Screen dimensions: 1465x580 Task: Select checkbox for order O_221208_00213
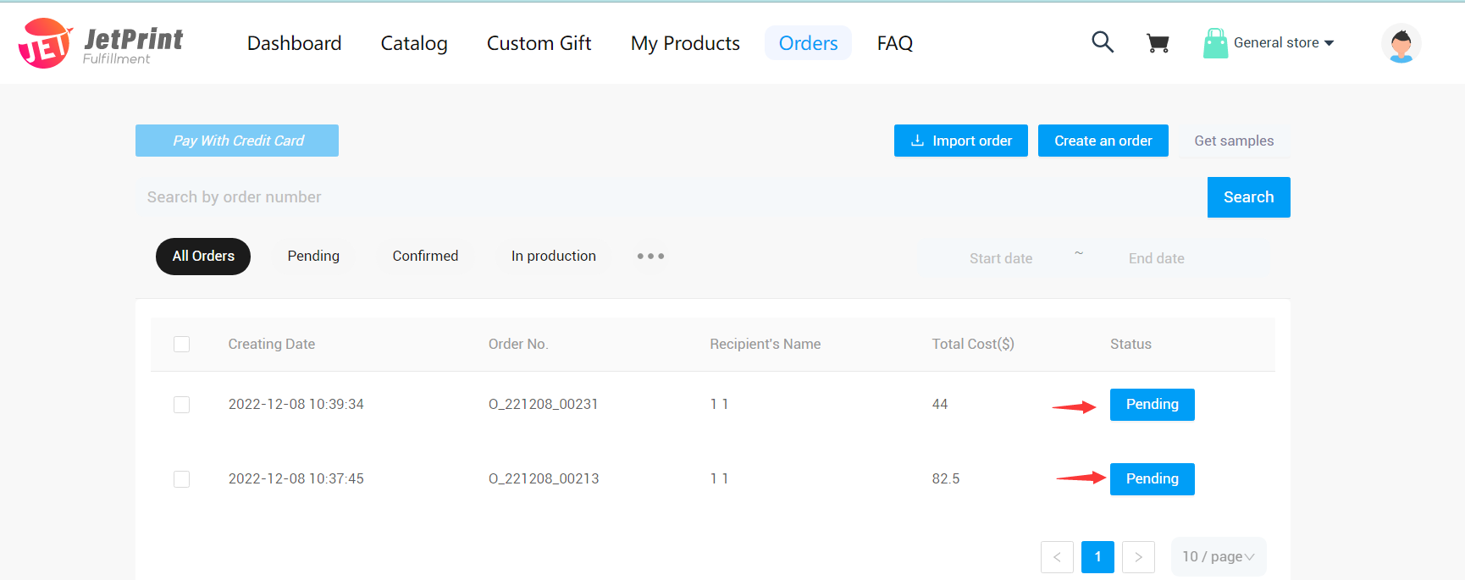[x=181, y=479]
